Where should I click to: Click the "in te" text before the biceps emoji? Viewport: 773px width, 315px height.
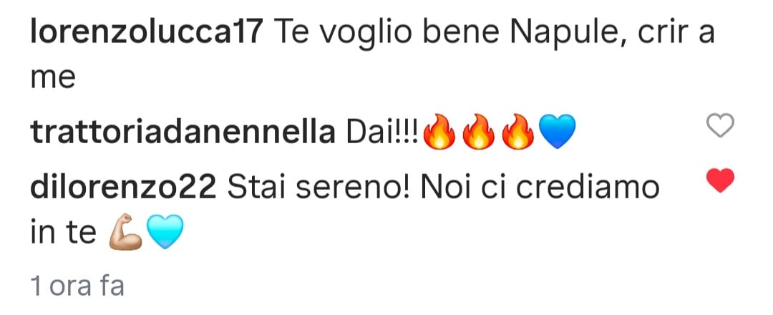(63, 232)
